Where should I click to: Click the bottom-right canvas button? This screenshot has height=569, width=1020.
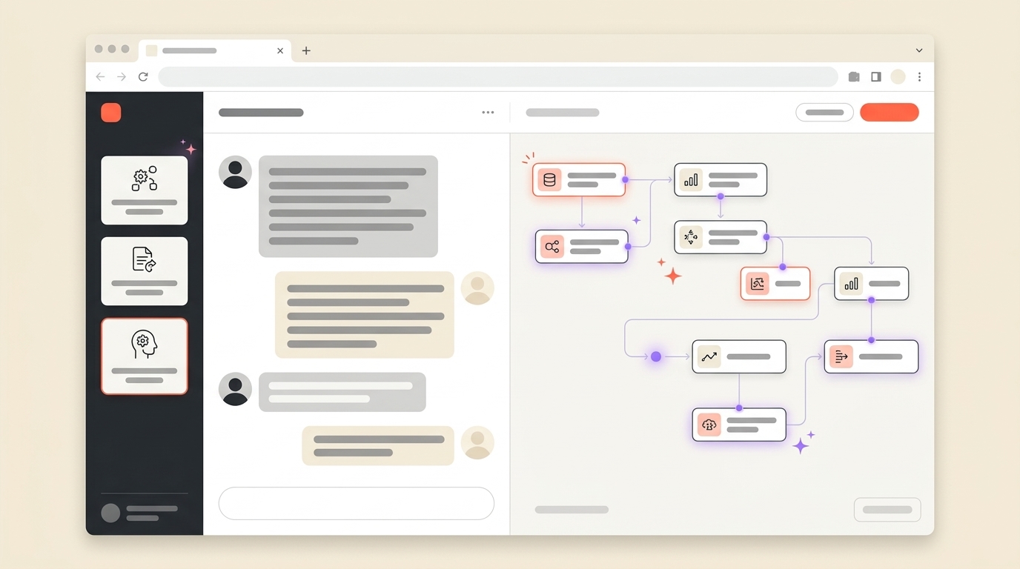click(887, 510)
